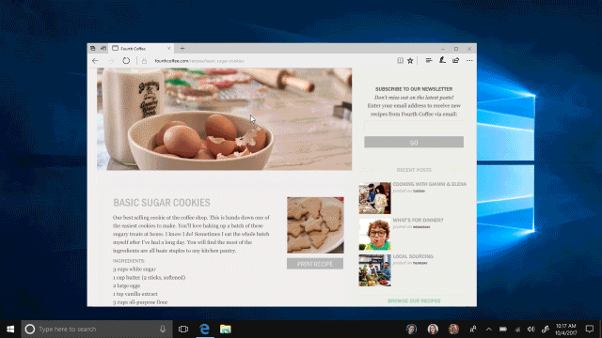Click the Cooking with Gianni thumbnail image

(374, 198)
